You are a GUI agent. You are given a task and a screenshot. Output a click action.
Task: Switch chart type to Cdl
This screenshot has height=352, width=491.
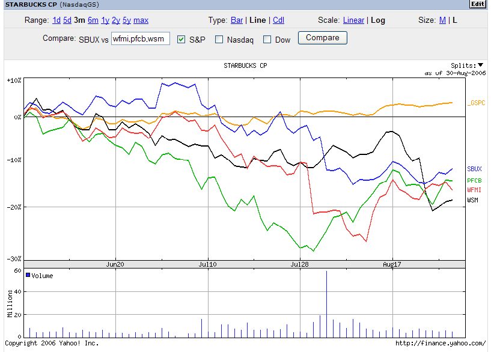tap(278, 20)
